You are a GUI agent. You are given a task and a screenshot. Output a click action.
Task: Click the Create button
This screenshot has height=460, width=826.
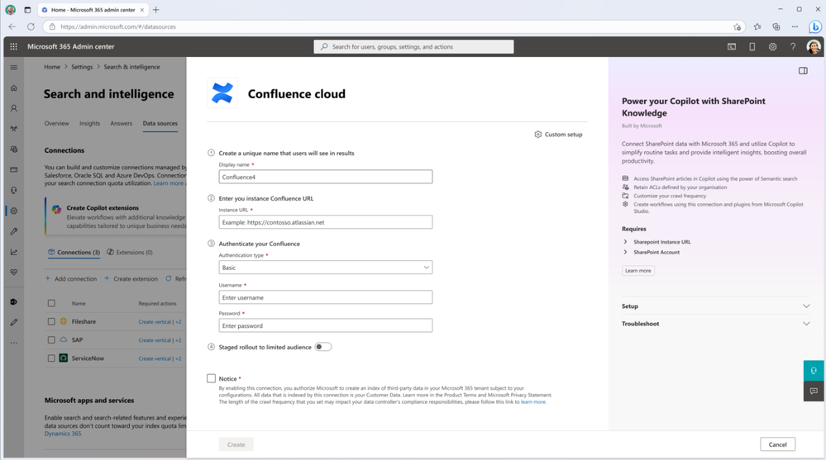(236, 445)
